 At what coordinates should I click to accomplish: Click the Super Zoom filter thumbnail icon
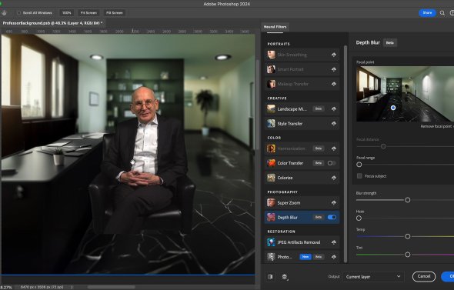coord(271,202)
